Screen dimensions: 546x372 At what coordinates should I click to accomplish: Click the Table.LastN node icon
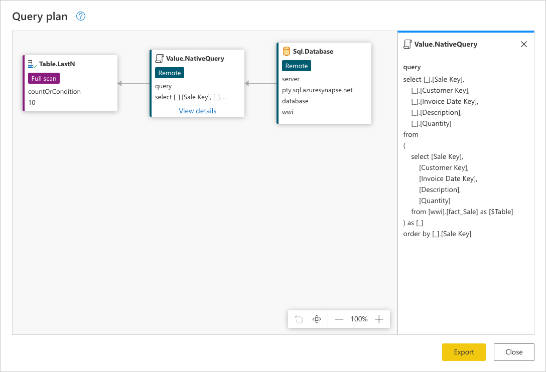tap(33, 64)
